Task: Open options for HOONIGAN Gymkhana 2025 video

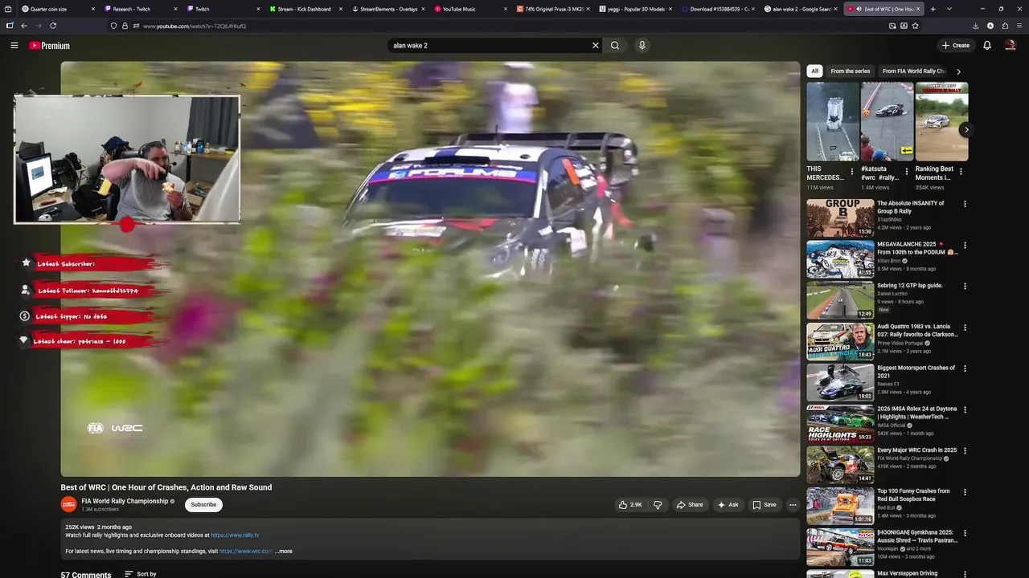Action: (965, 533)
